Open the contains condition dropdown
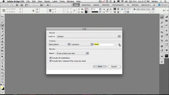The width and height of the screenshot is (169, 95). click(x=82, y=44)
